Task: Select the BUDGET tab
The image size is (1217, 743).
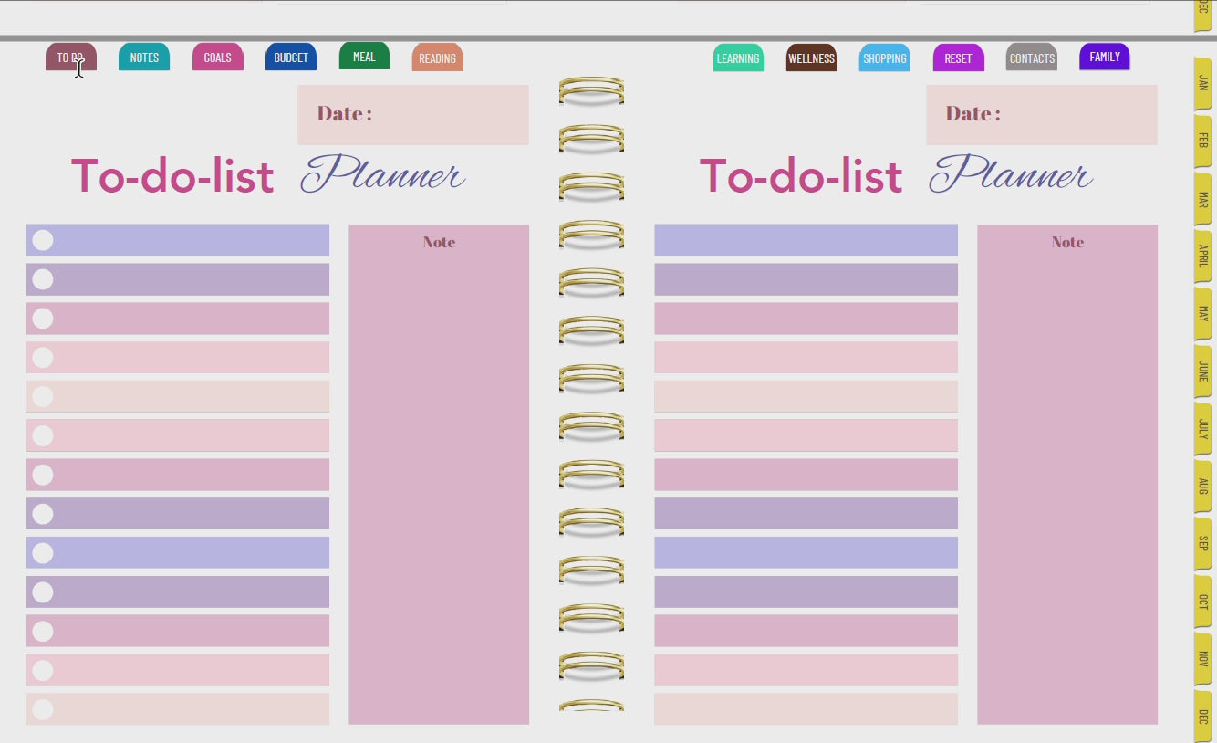Action: coord(291,58)
